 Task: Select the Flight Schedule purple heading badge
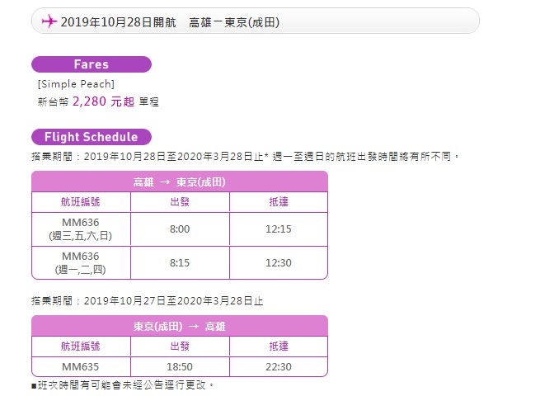[x=92, y=137]
